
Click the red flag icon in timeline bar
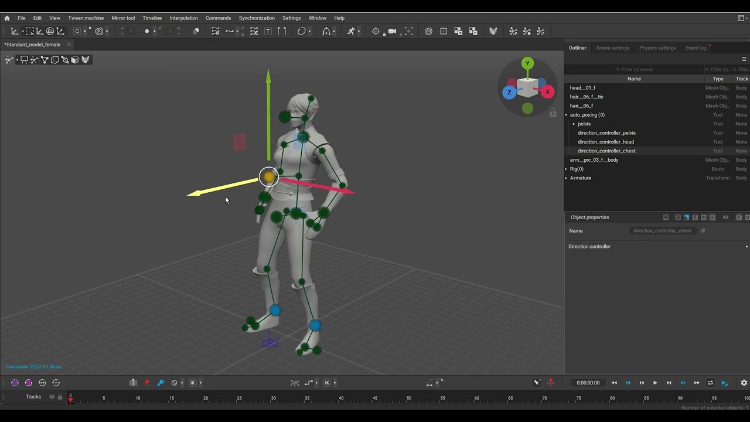click(146, 383)
